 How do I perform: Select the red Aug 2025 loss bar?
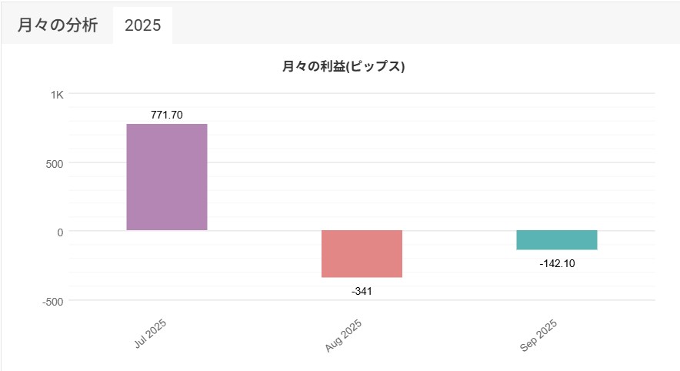(x=362, y=254)
